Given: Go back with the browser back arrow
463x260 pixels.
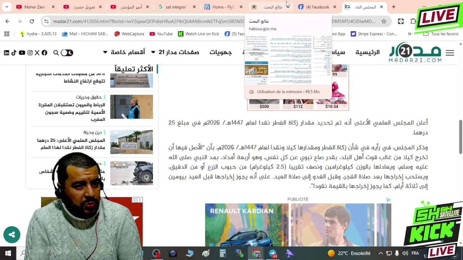Looking at the screenshot, I should pyautogui.click(x=8, y=21).
